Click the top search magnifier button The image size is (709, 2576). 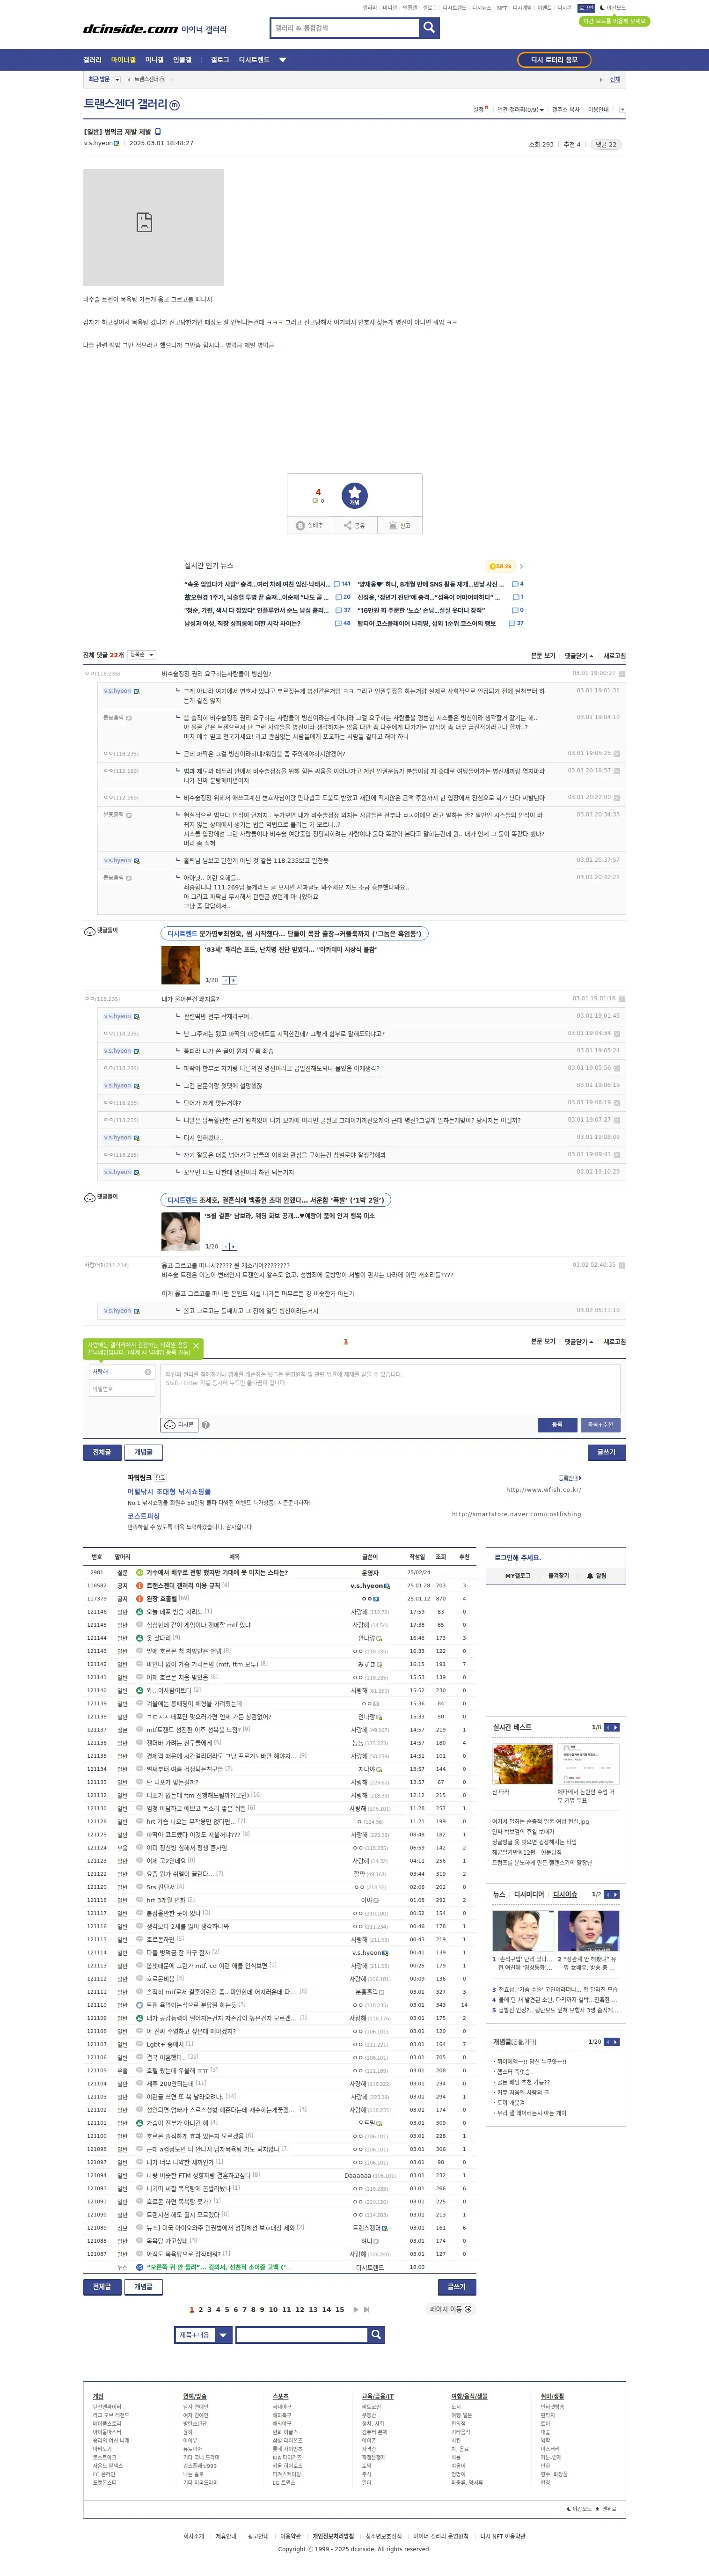pyautogui.click(x=429, y=28)
